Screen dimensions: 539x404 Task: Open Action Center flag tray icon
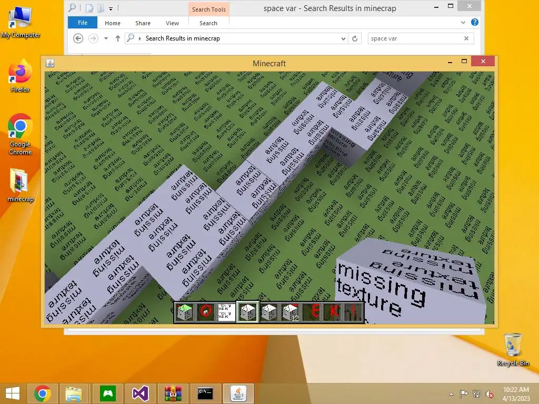coord(464,394)
